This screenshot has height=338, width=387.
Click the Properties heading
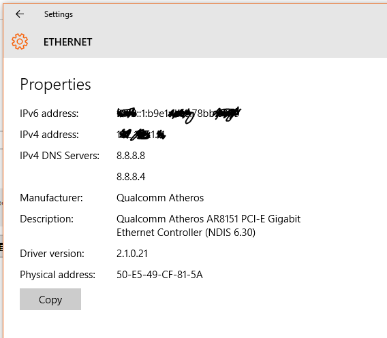(x=56, y=84)
